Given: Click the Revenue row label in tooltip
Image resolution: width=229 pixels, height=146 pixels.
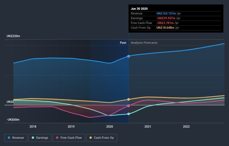Looking at the screenshot, I should point(137,14).
